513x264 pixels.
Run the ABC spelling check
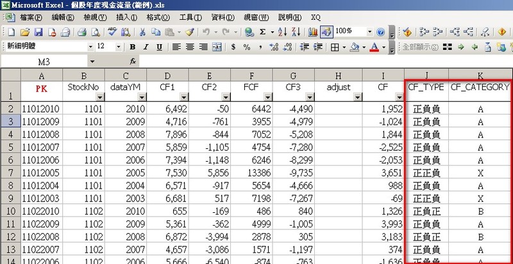112,32
